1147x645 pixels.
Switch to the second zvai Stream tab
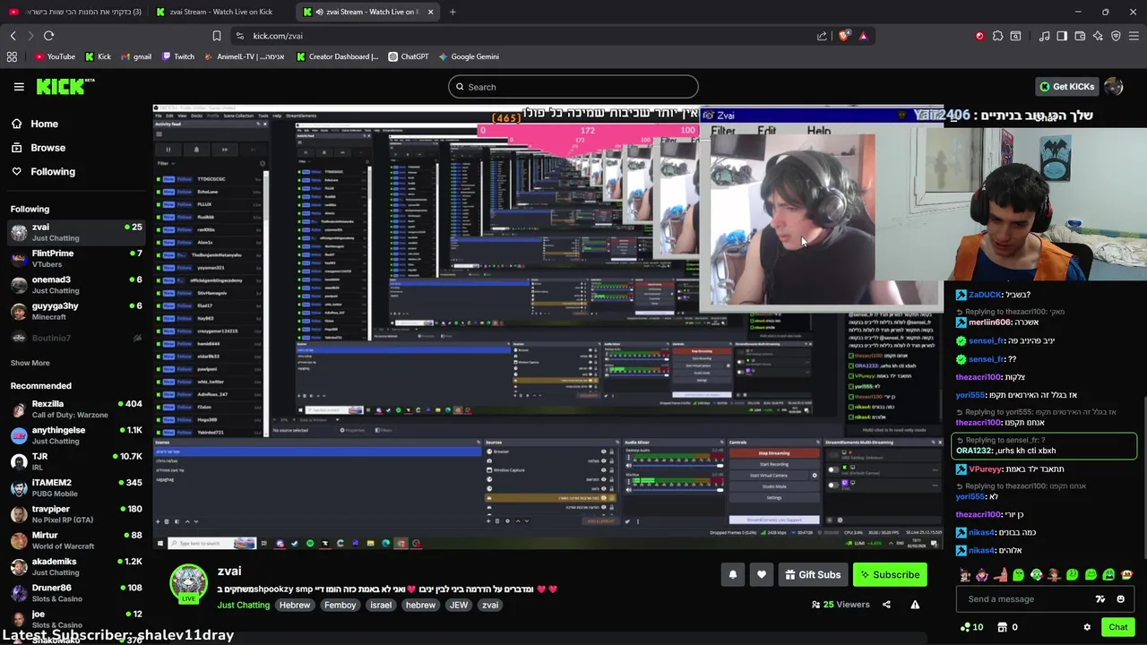pos(368,12)
